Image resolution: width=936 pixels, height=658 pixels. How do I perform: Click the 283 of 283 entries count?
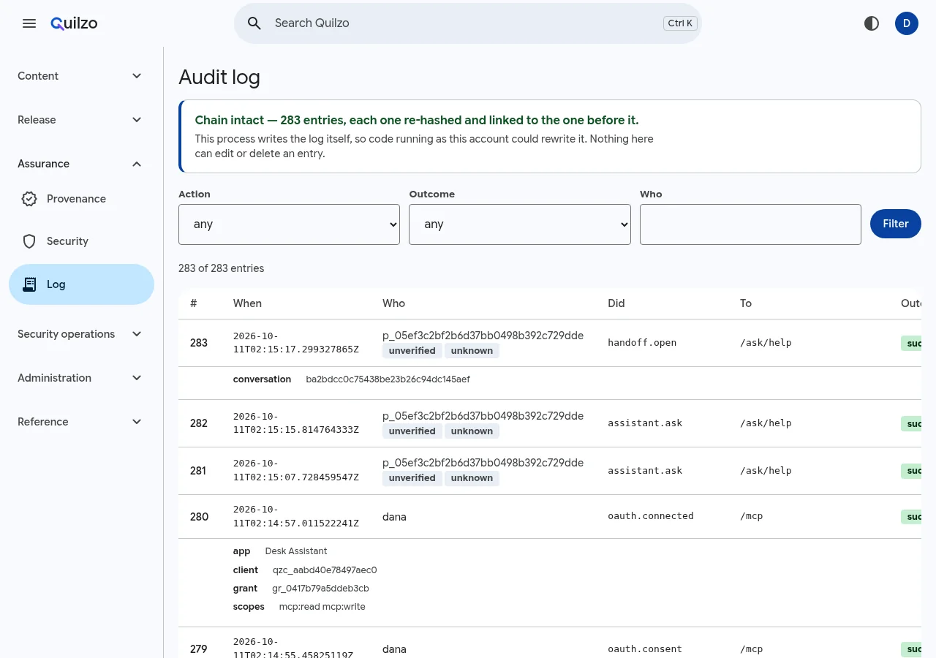click(x=222, y=268)
